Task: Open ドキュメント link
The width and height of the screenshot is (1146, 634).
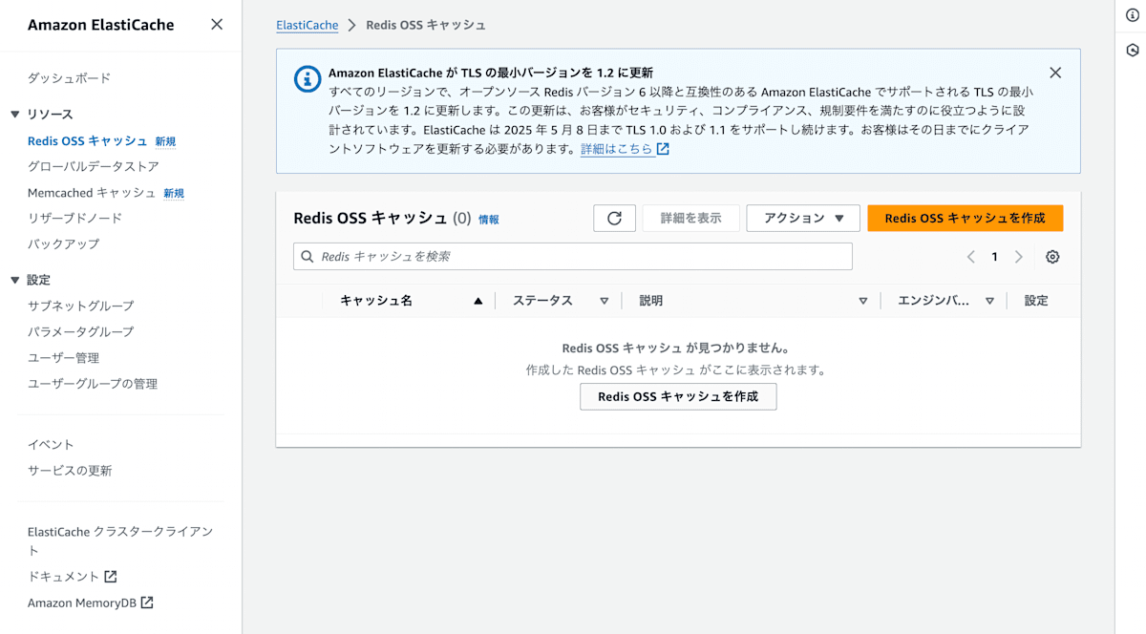Action: [x=63, y=577]
